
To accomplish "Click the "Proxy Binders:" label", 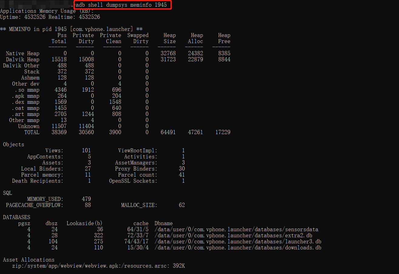I will point(136,169).
